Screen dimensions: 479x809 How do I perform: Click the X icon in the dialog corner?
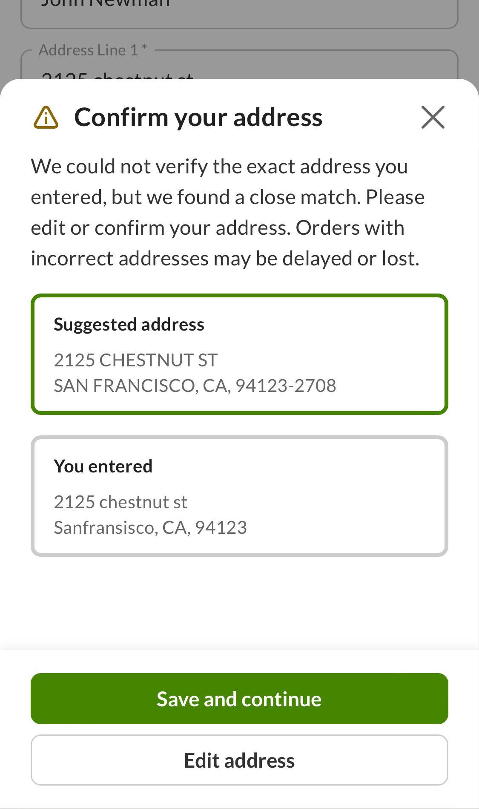coord(433,118)
